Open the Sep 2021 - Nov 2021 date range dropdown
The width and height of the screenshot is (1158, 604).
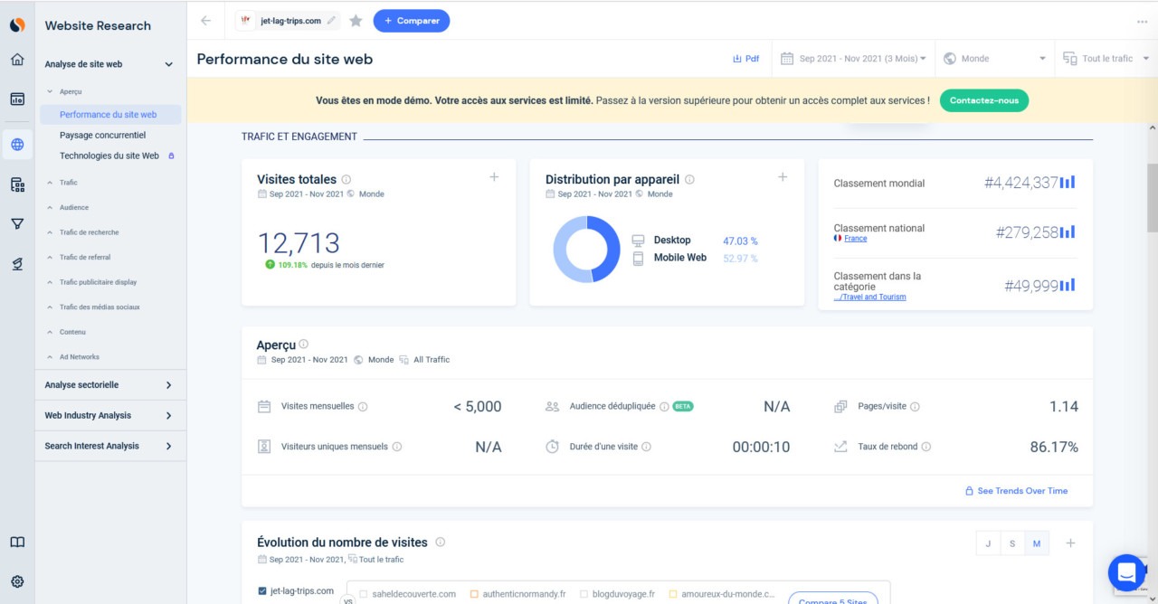[853, 59]
